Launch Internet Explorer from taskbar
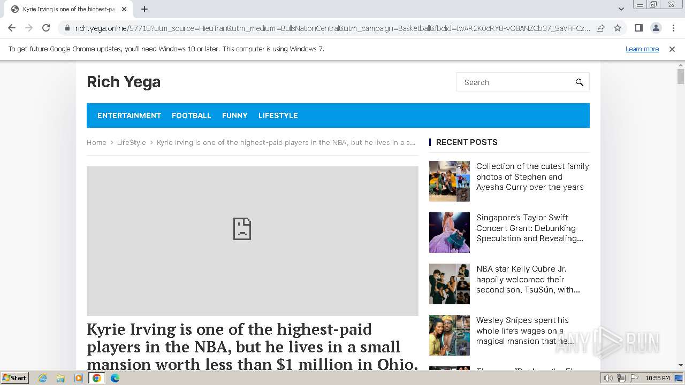Image resolution: width=685 pixels, height=385 pixels. (42, 378)
